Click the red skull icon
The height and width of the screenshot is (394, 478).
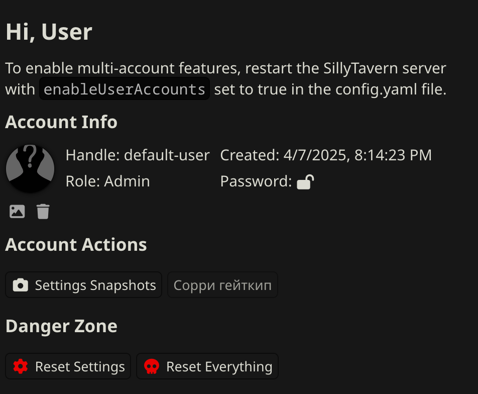[152, 366]
